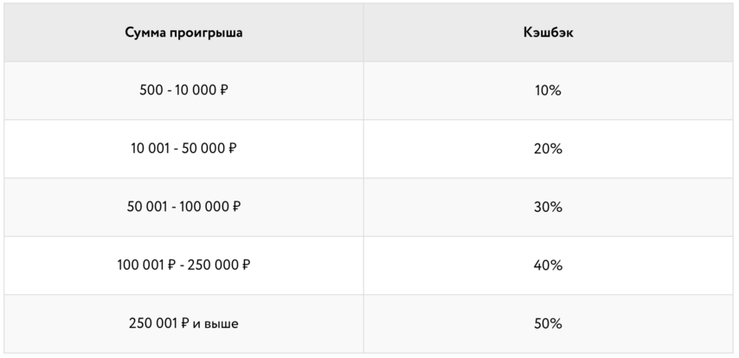Image resolution: width=739 pixels, height=358 pixels.
Task: Click the ruble sign after '100 000'
Action: coord(236,207)
